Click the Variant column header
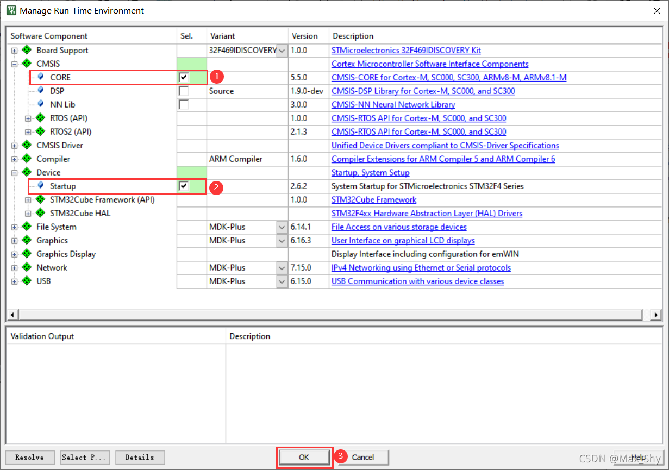 [x=247, y=36]
